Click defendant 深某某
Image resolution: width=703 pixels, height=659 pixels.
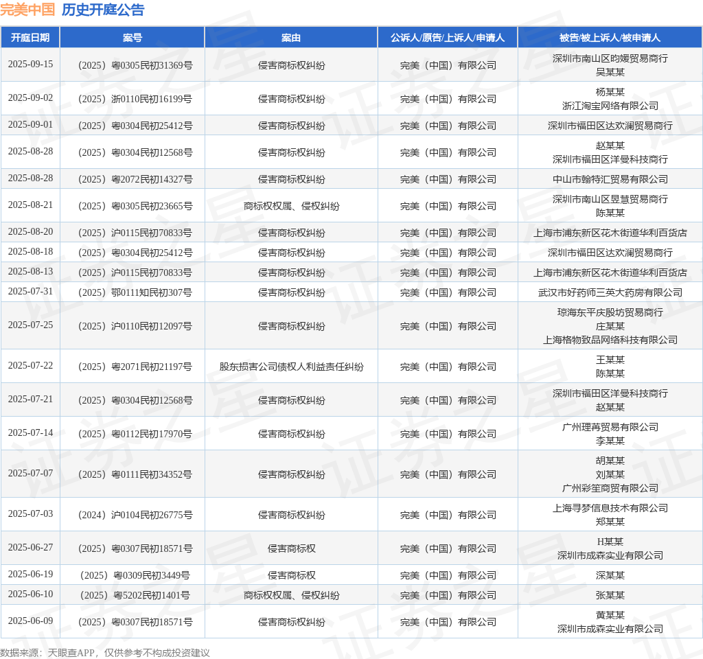(x=610, y=576)
